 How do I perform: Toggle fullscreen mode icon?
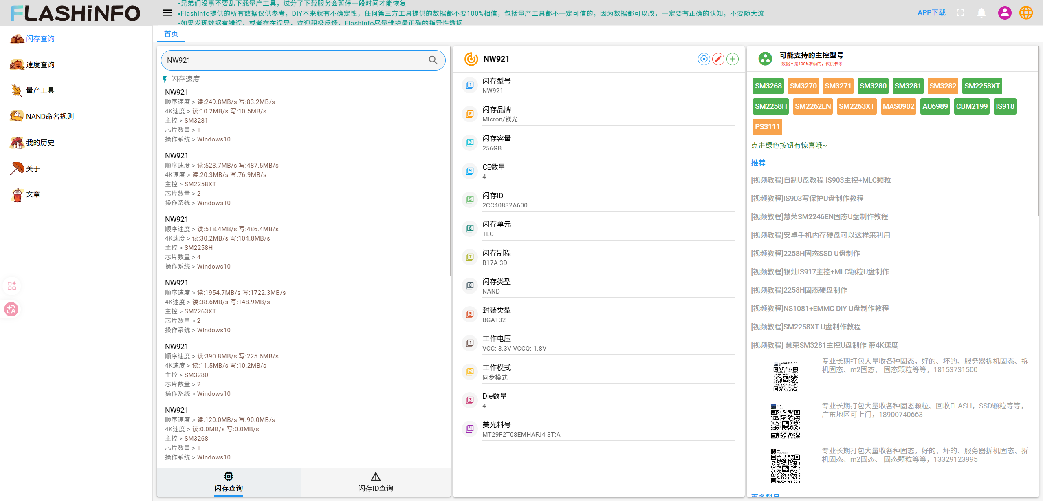[x=960, y=13]
